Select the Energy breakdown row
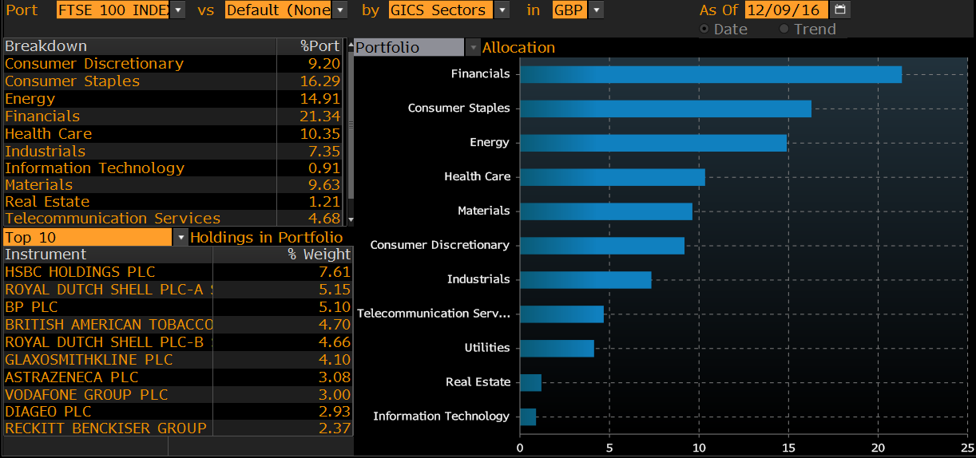Screen dimensions: 976x458 pos(173,98)
